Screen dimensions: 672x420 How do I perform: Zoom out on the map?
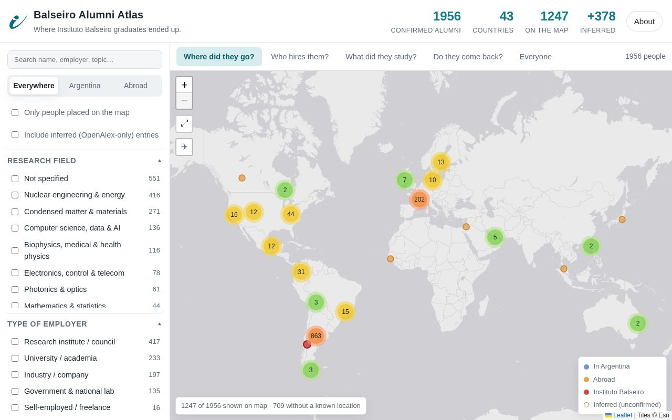[x=184, y=101]
